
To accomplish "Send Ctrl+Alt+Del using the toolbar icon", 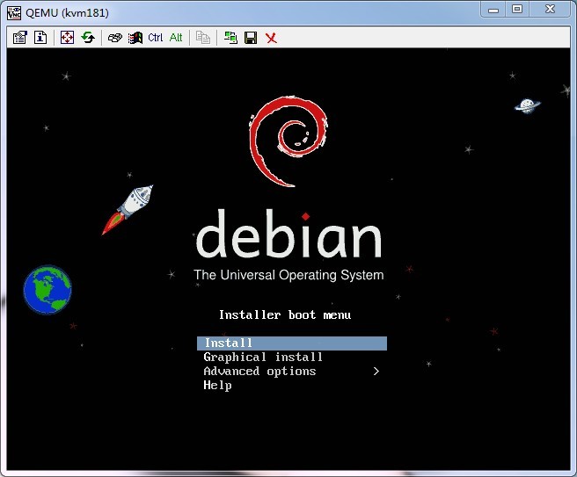I will pos(114,37).
